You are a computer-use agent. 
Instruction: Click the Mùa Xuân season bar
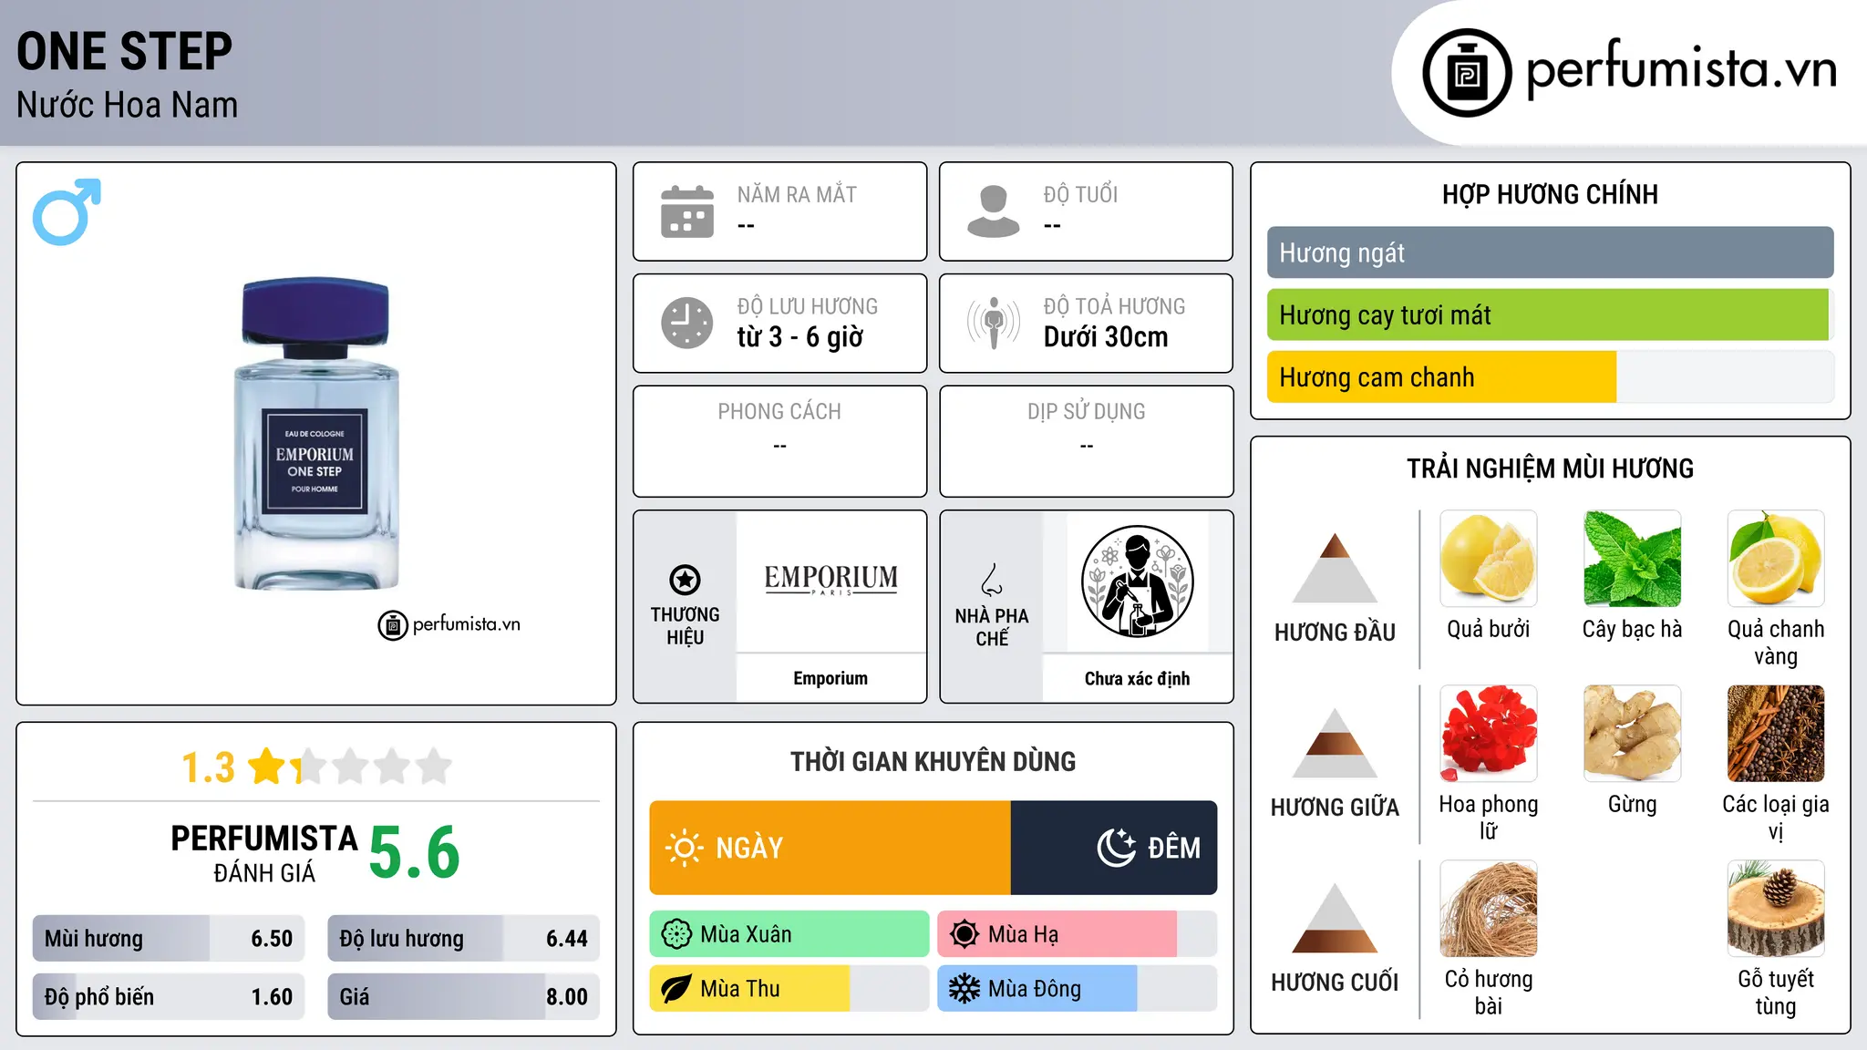[789, 934]
